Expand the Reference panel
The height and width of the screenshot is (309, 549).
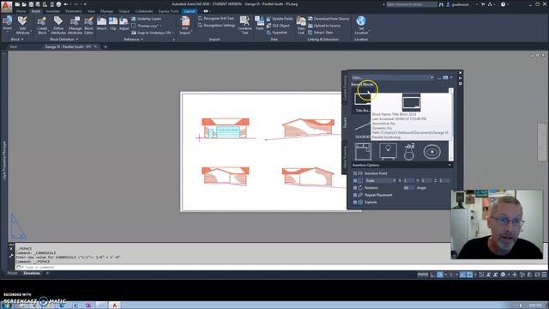134,39
